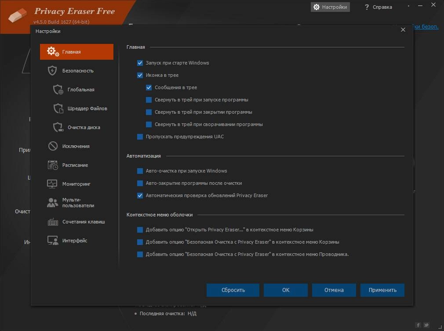Toggle Сообщения в трее checkbox
This screenshot has width=444, height=331.
click(x=149, y=88)
